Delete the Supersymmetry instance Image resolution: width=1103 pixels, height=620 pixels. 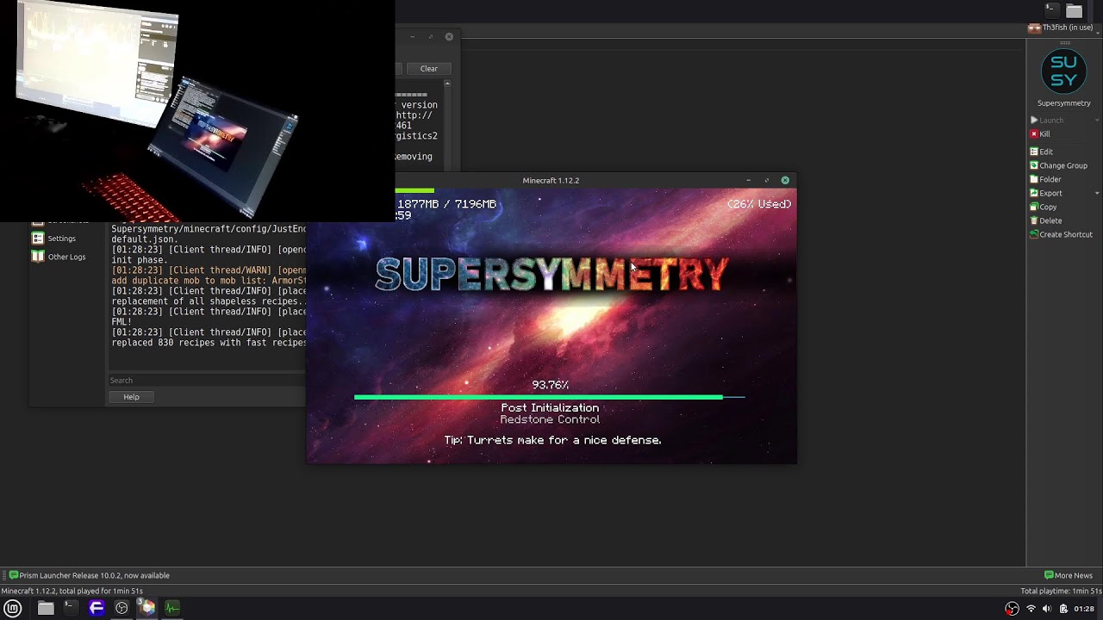point(1046,220)
